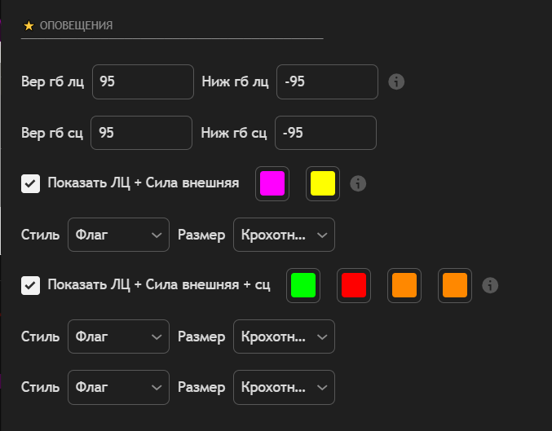Focus the Ниж гб лц input field
Screen dimensions: 552x431
pyautogui.click(x=327, y=81)
